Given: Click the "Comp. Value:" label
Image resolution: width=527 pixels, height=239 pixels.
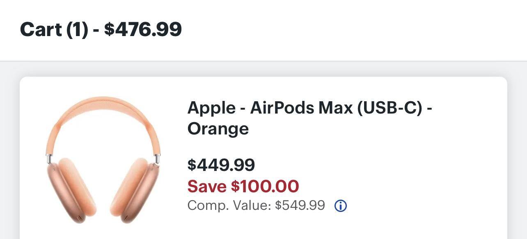Looking at the screenshot, I should point(229,205).
